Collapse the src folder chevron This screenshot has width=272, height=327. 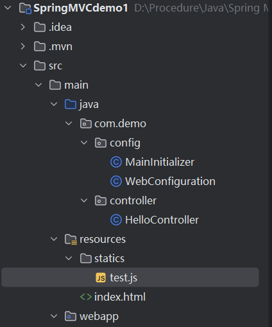23,66
